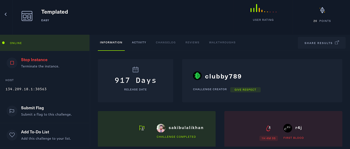The height and width of the screenshot is (149, 350).
Task: Click the RELEASE DATE label
Action: [x=135, y=89]
